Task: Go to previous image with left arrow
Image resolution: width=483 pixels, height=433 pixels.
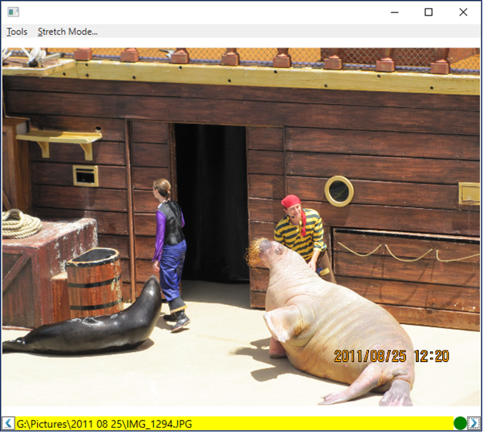Action: 8,424
